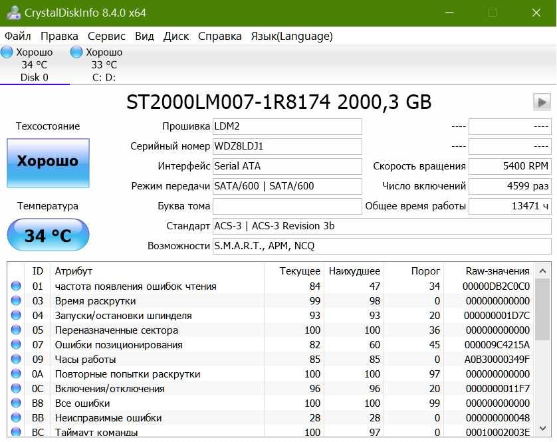Click the ACS-3 Revision 3b standard field

[382, 226]
